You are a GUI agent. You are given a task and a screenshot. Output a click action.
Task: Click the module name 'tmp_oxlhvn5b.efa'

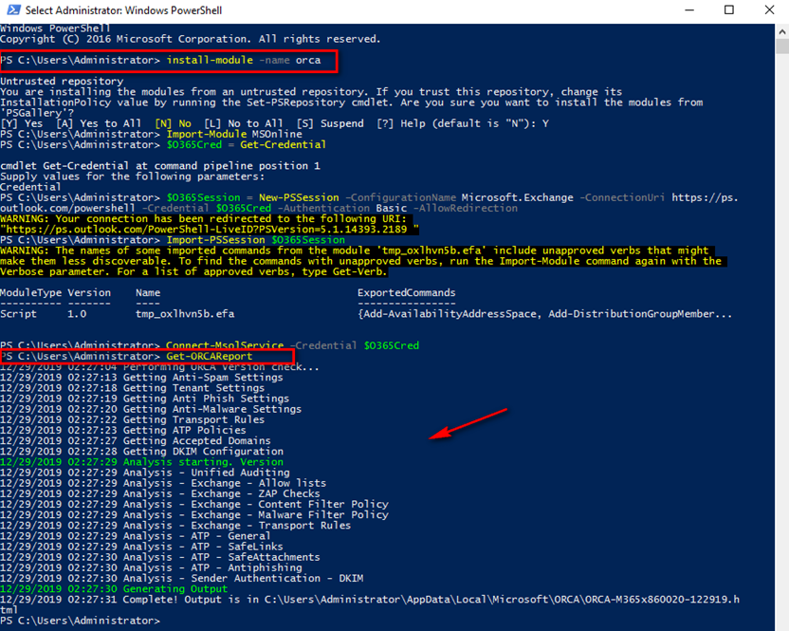point(185,314)
